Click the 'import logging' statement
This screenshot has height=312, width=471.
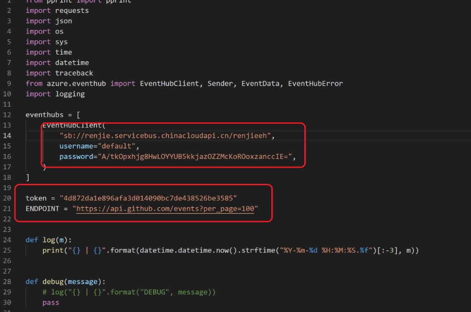[x=55, y=94]
